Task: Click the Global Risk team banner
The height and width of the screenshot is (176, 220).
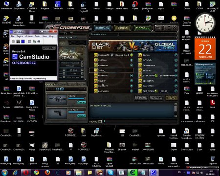Action: pos(155,46)
